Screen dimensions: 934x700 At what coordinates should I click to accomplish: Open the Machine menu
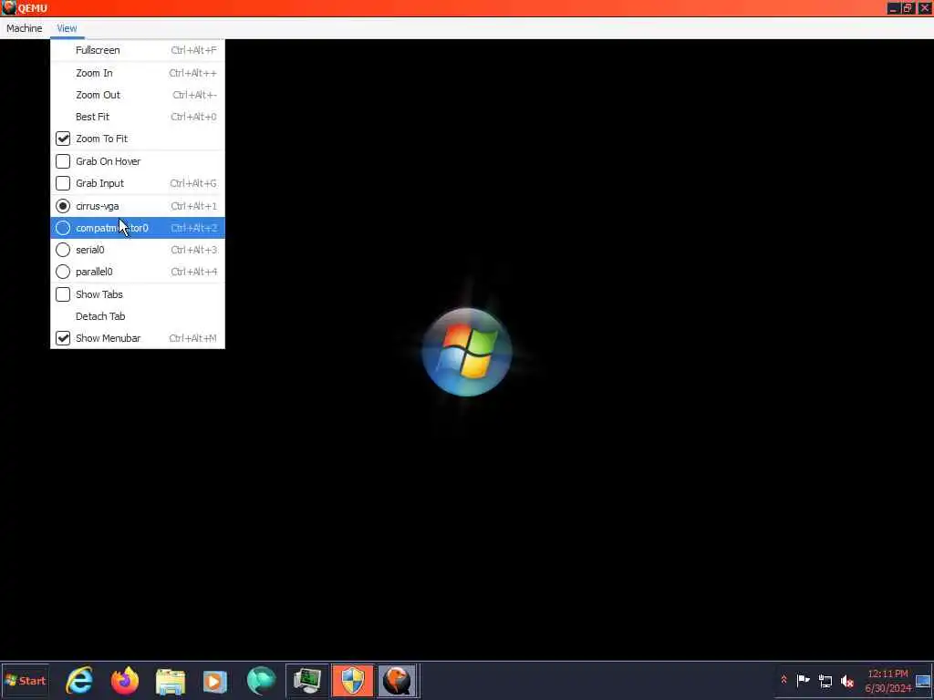tap(25, 28)
